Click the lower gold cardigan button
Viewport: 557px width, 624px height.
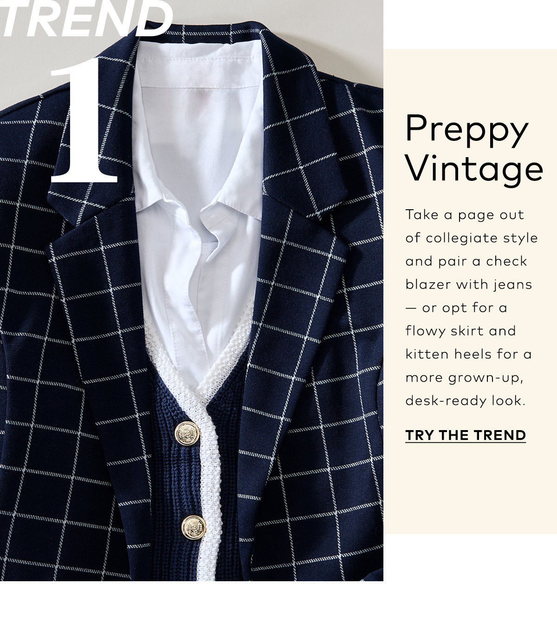pos(191,526)
